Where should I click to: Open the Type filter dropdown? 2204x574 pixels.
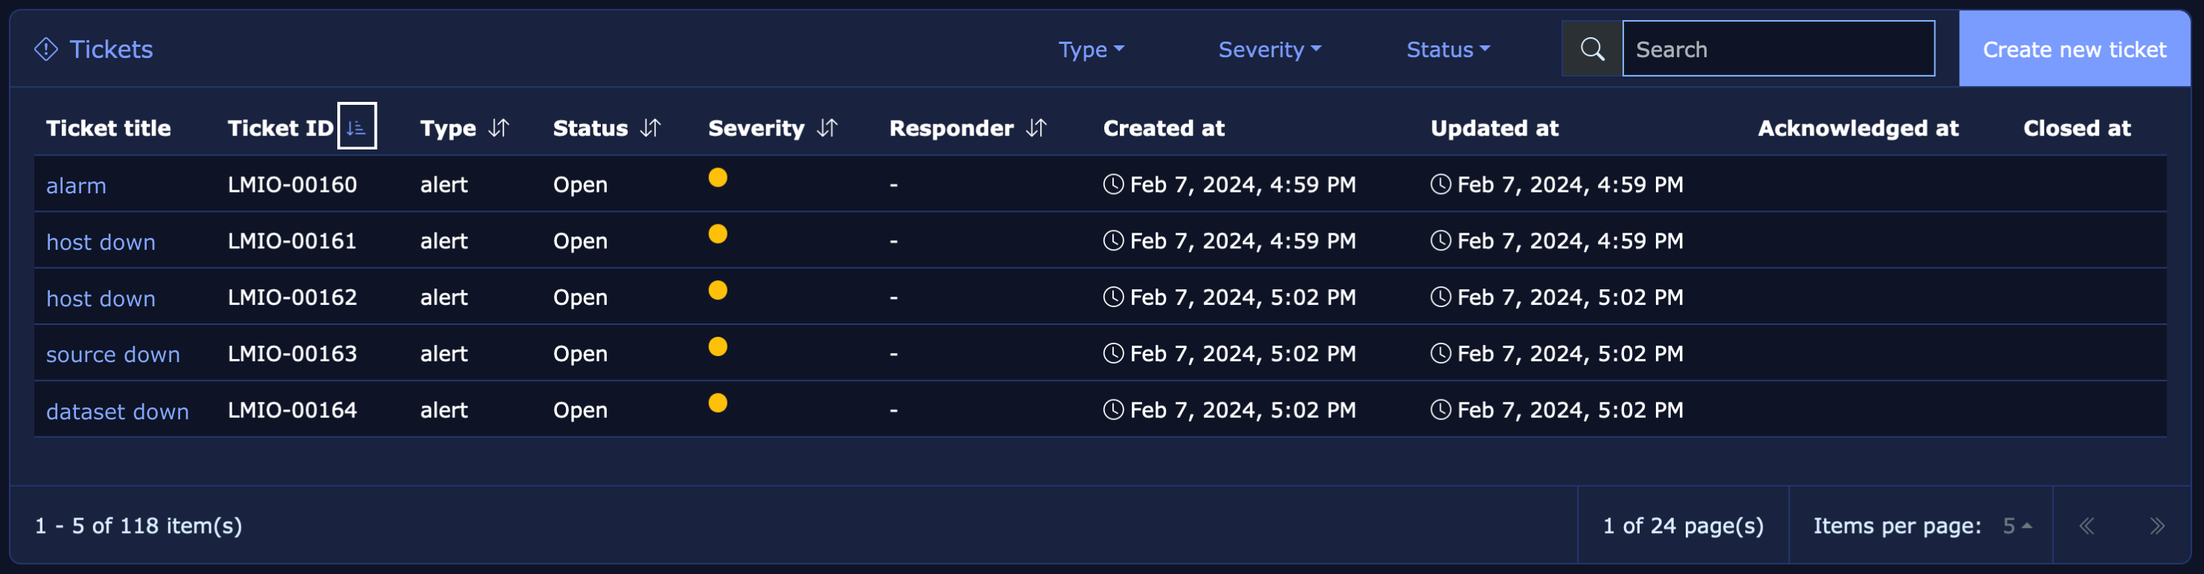pyautogui.click(x=1091, y=50)
